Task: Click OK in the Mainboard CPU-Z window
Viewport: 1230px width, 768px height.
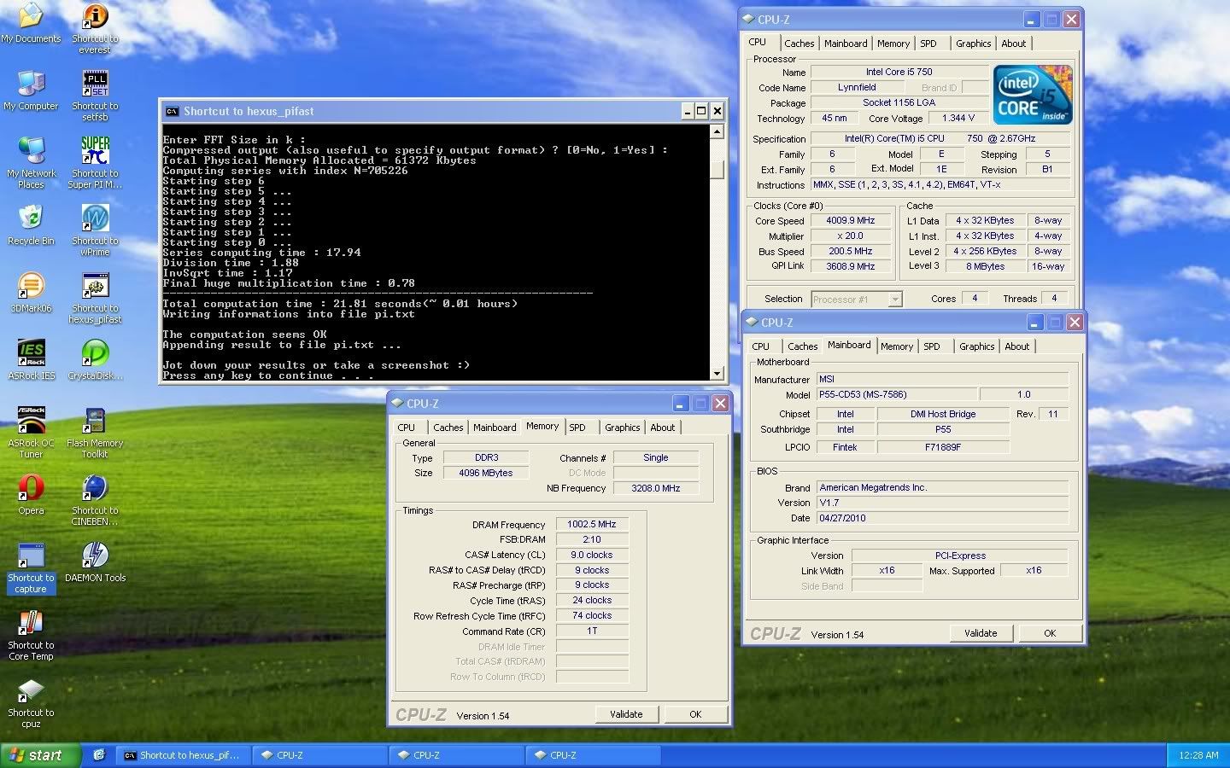Action: pos(1050,633)
